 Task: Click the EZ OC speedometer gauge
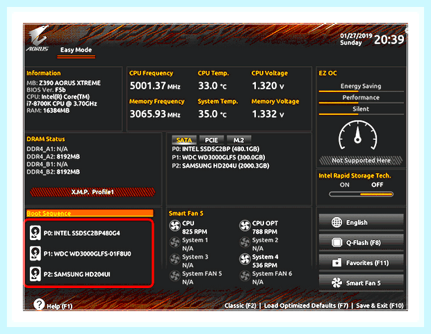click(x=357, y=135)
